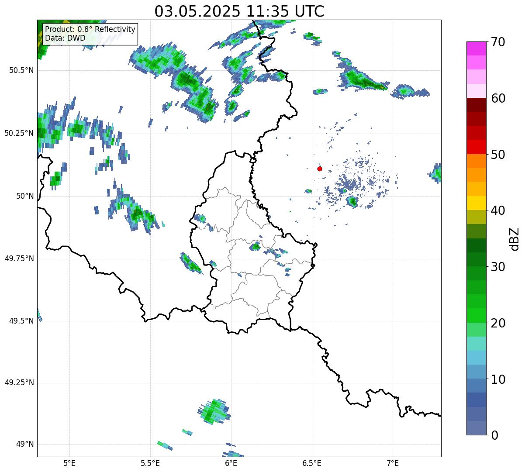Screen dimensions: 525x472
Task: Click the '49.5°N' latitude label
Action: coord(22,321)
